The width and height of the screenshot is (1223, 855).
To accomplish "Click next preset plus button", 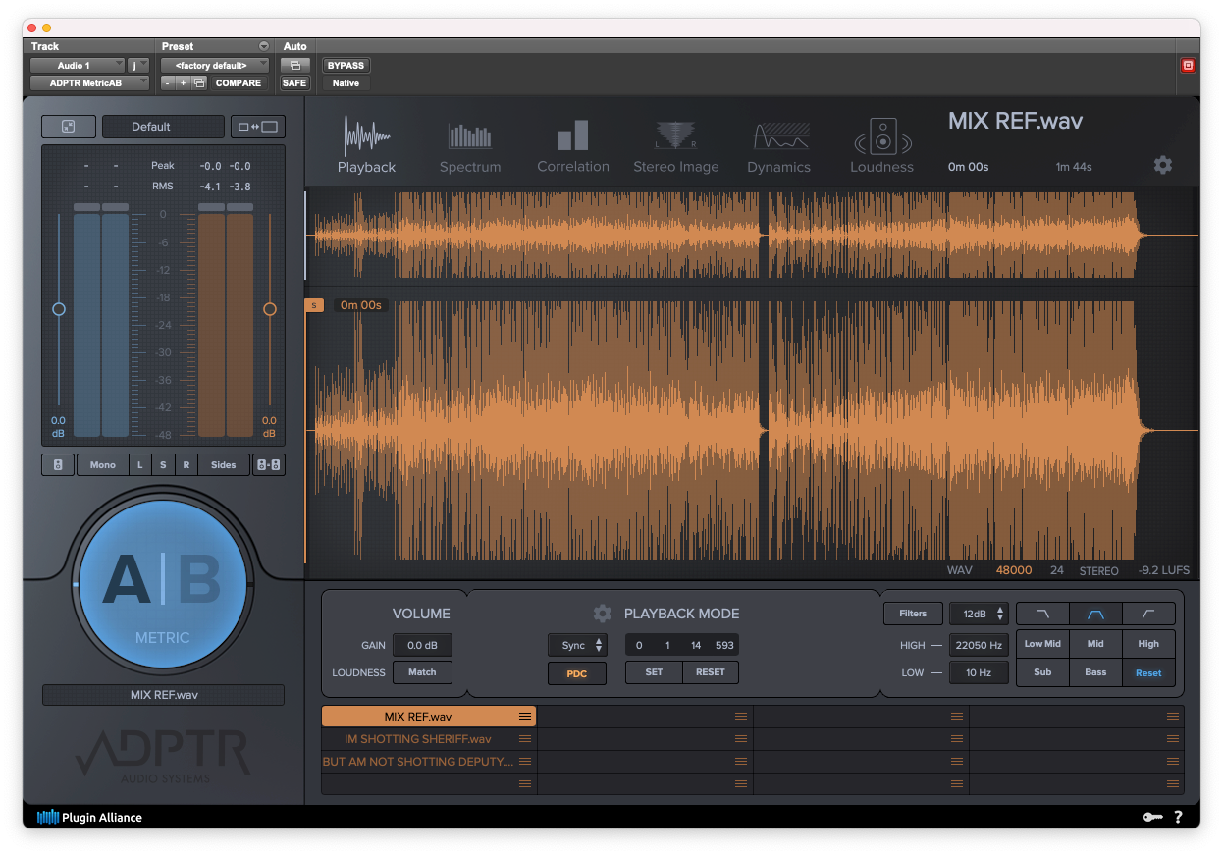I will pos(183,83).
